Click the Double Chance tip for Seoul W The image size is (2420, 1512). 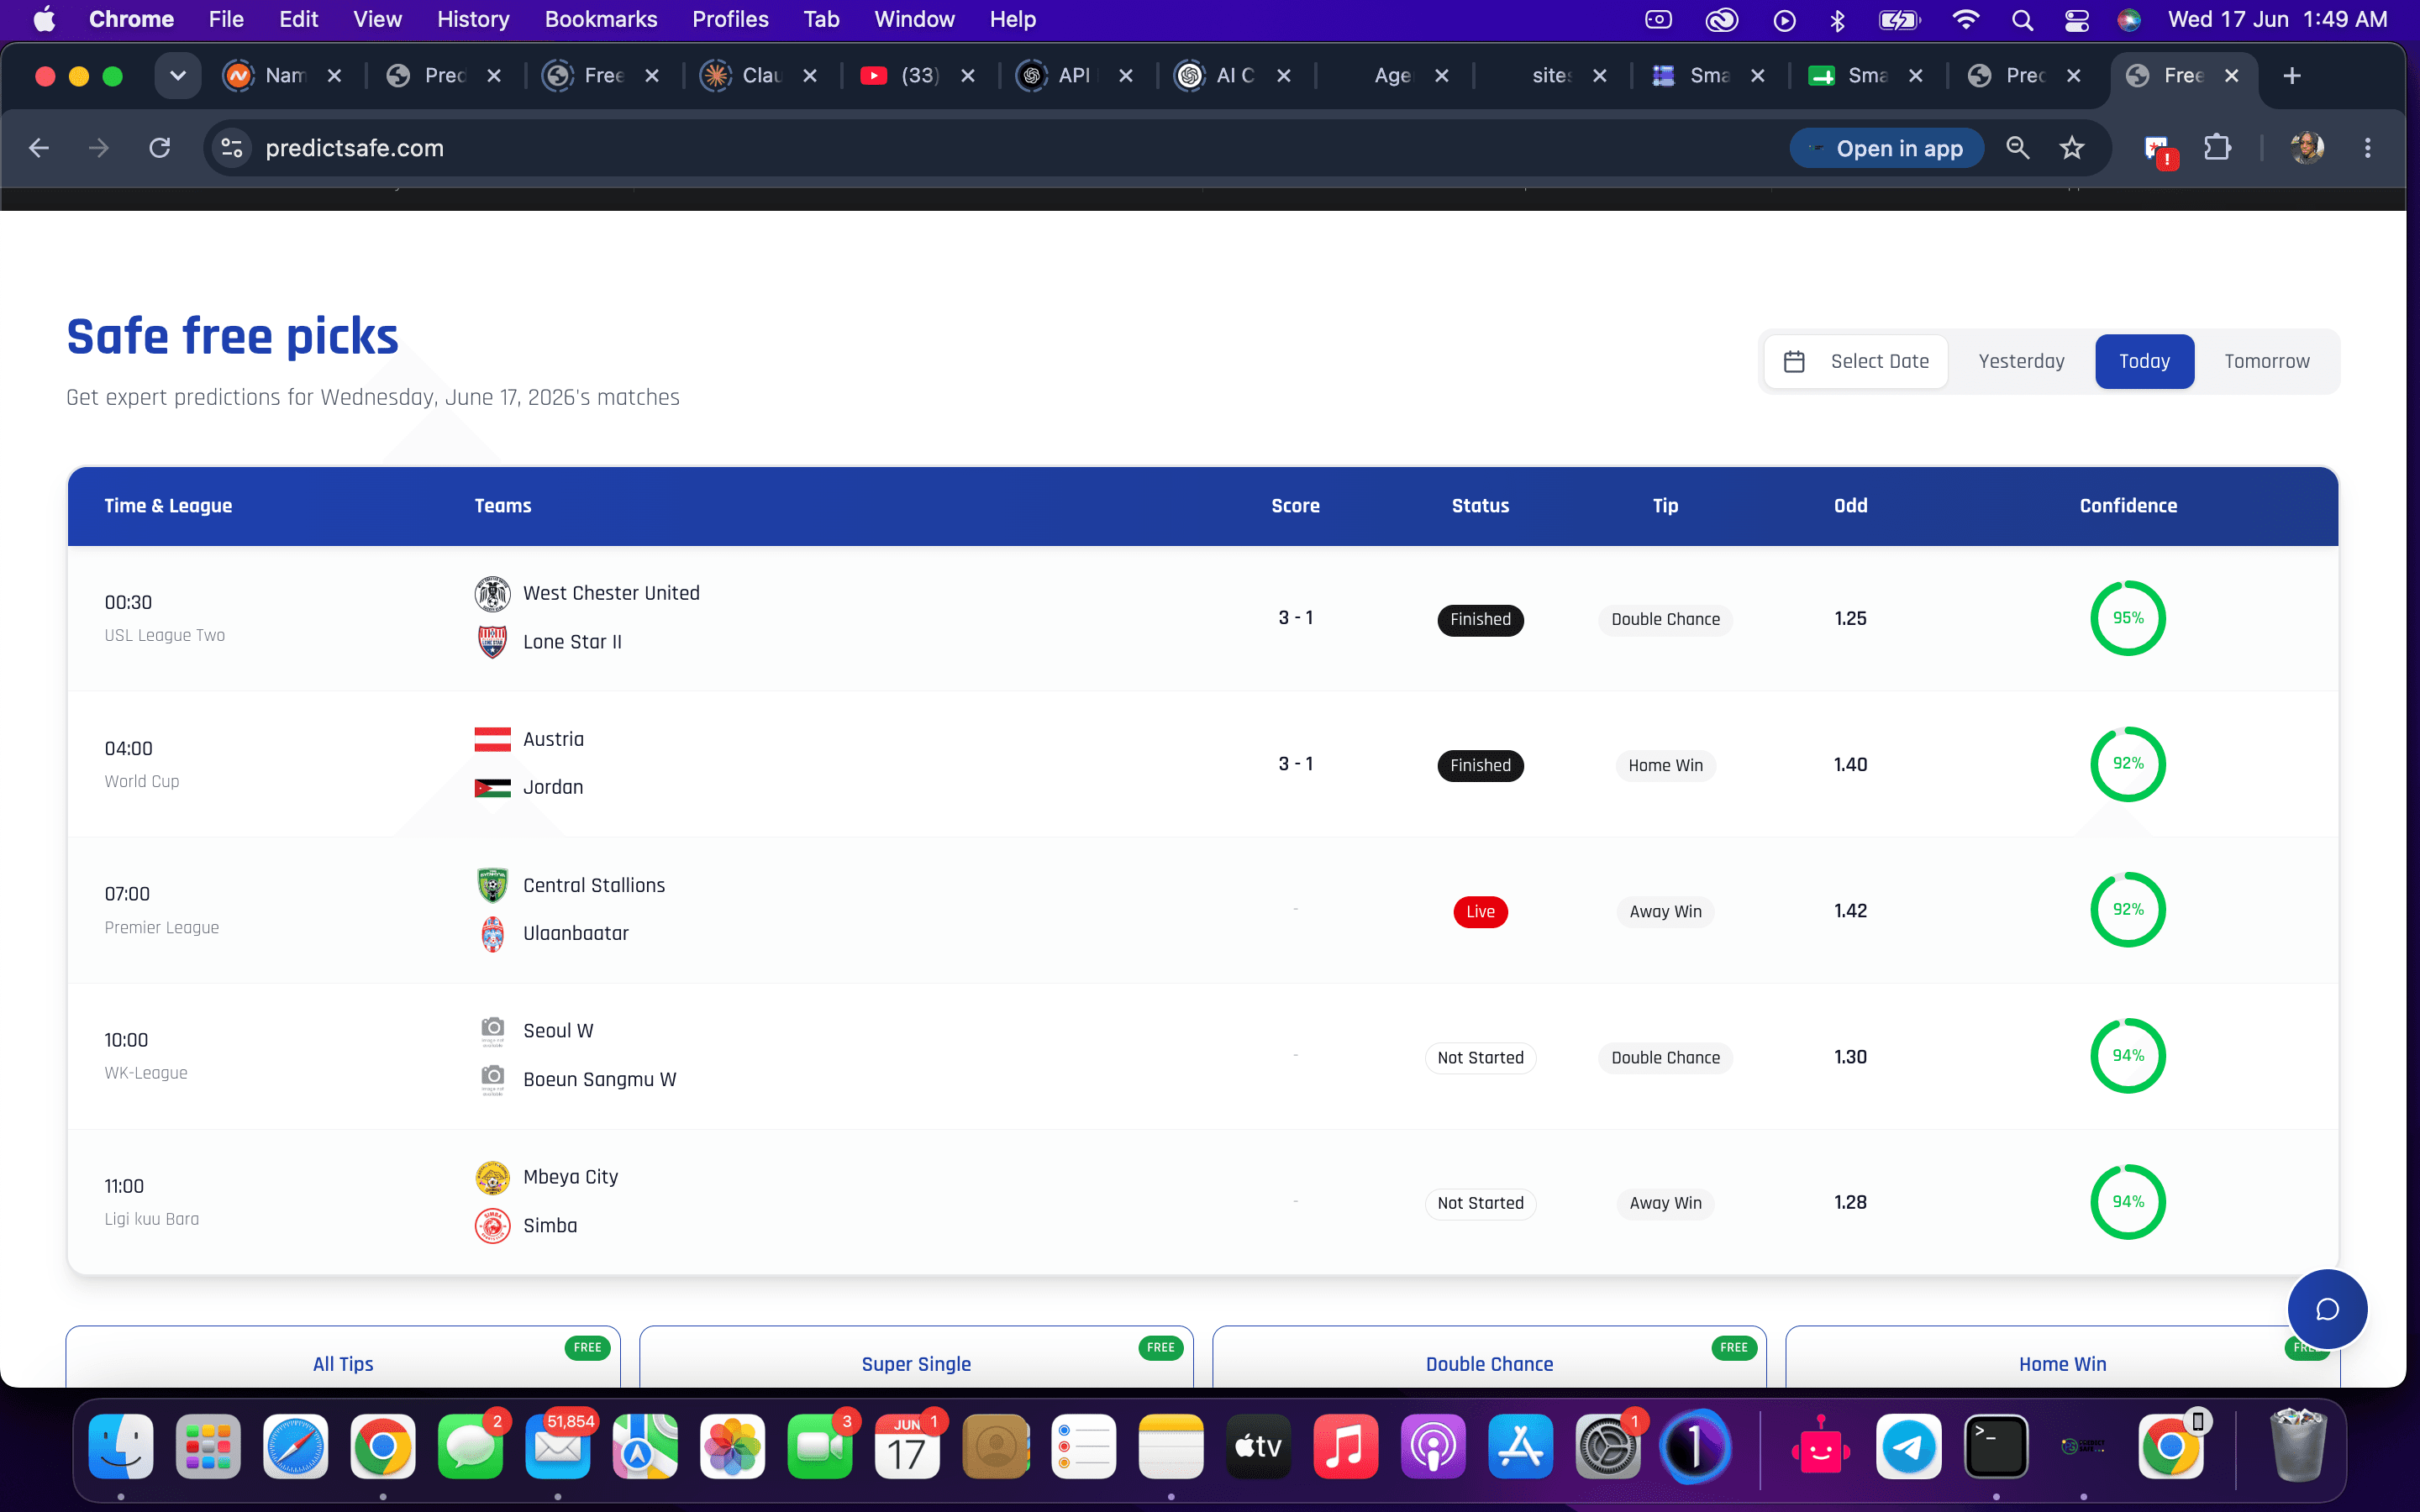tap(1665, 1057)
